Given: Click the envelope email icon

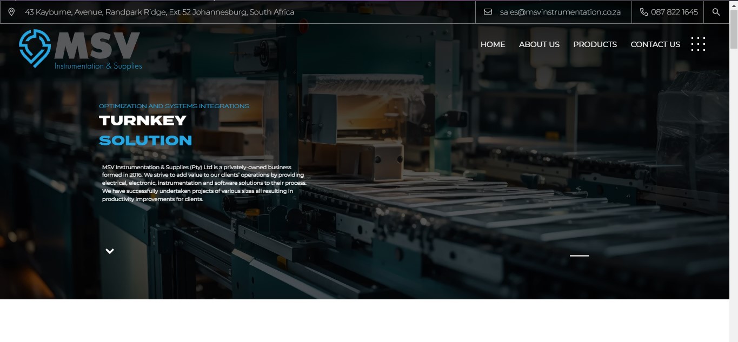Looking at the screenshot, I should coord(488,12).
